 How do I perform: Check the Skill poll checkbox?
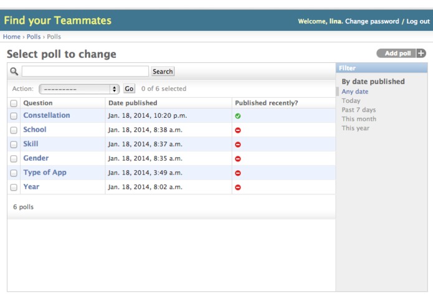coord(14,145)
